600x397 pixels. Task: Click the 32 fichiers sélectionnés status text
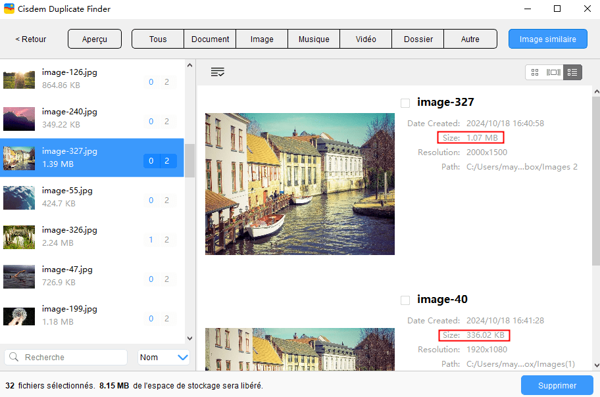click(50, 386)
